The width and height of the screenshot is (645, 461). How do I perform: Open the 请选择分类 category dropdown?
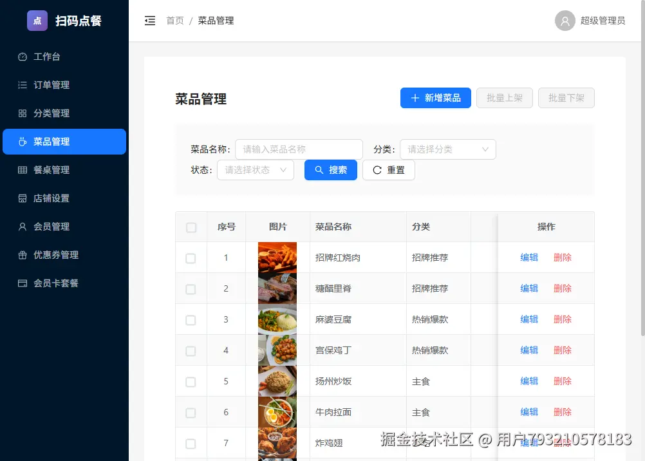coord(447,149)
